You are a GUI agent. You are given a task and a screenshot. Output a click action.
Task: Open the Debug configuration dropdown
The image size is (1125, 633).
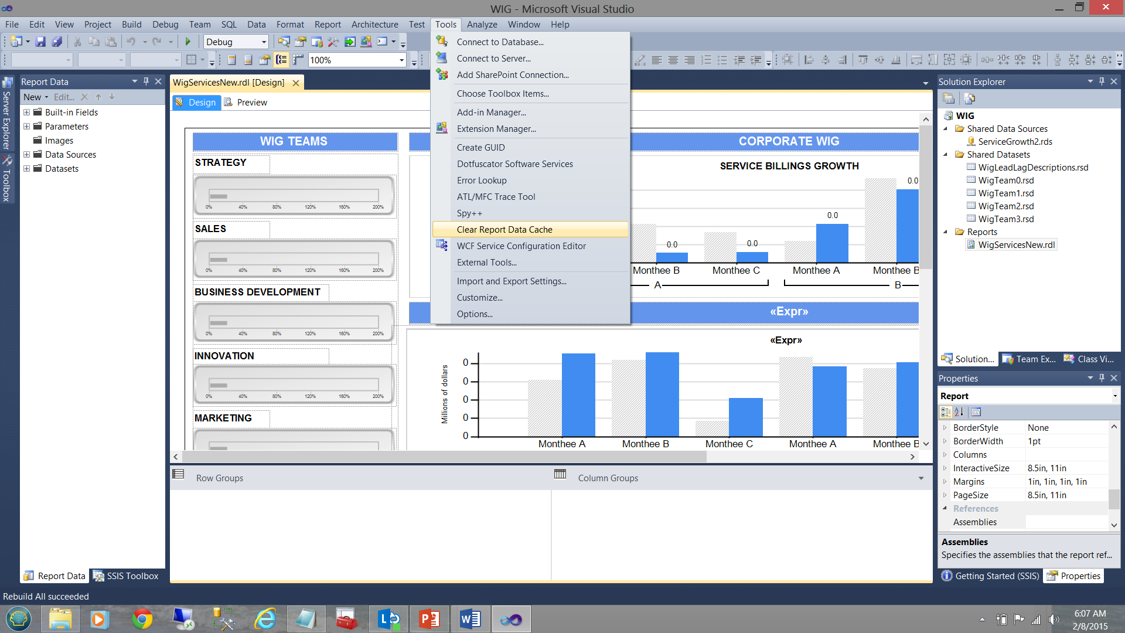click(x=264, y=42)
